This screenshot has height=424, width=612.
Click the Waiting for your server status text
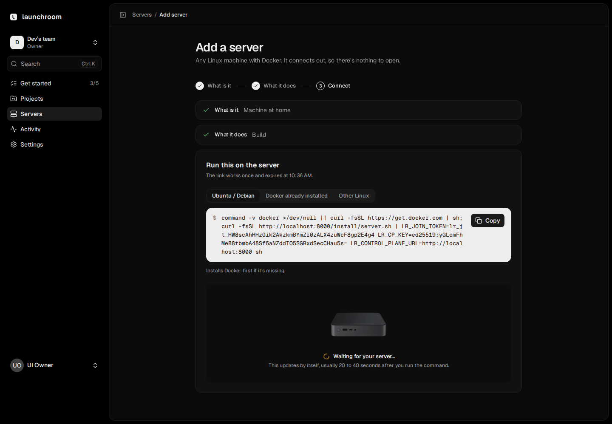[x=364, y=356]
